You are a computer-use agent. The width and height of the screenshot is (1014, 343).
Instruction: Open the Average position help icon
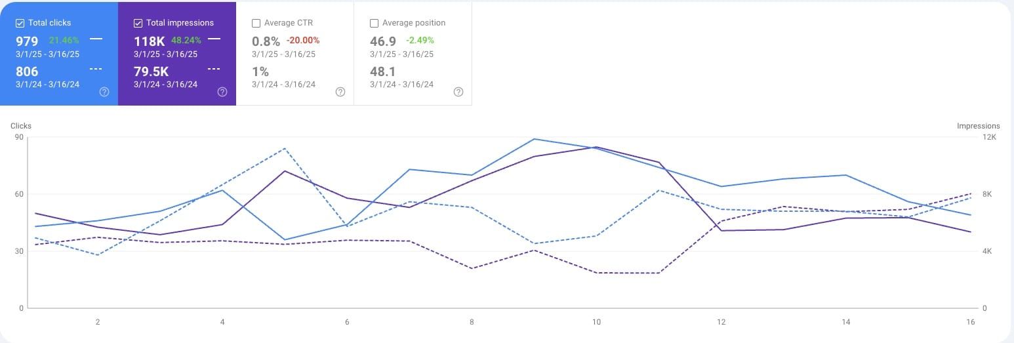458,92
